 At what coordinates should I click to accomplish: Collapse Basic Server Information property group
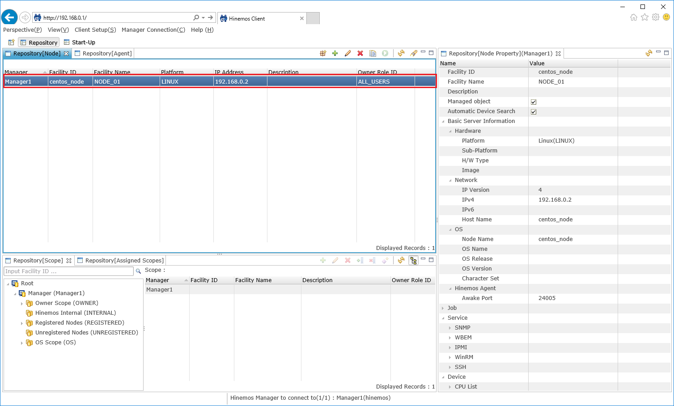pyautogui.click(x=443, y=121)
